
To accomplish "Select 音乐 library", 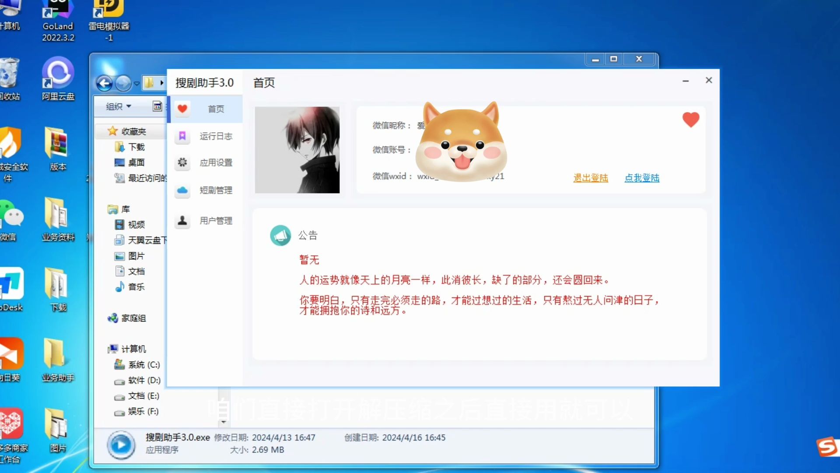I will (129, 287).
